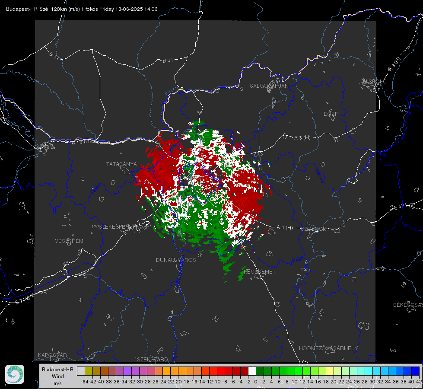
Task: Click the TATABÁNYA city label
Action: [x=121, y=164]
